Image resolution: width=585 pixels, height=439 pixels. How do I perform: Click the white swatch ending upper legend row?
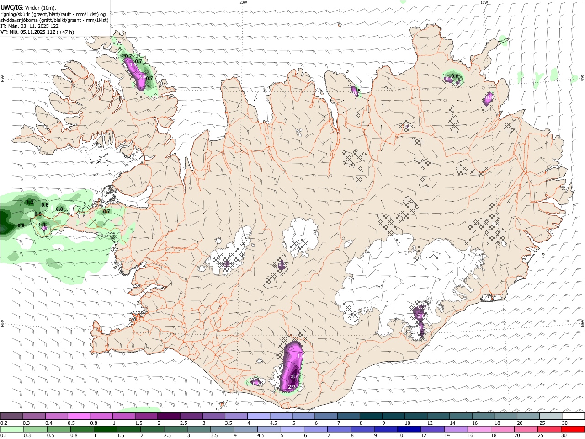[573, 417]
